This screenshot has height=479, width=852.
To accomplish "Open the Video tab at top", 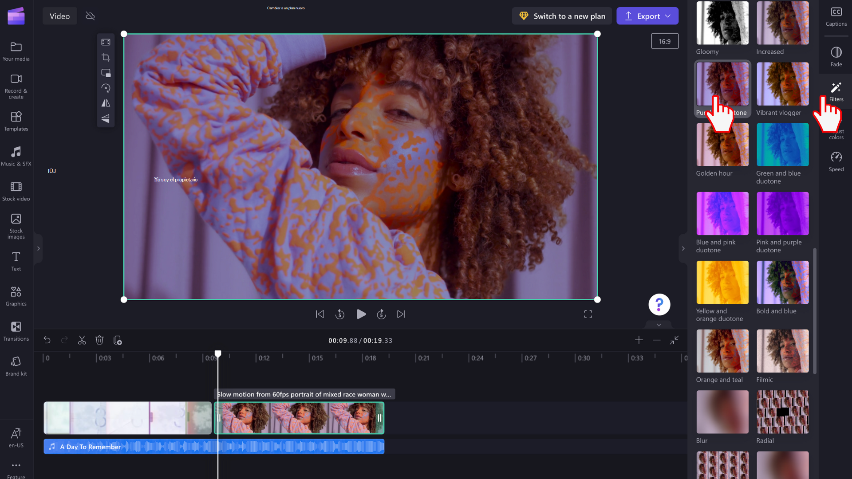I will click(x=60, y=16).
